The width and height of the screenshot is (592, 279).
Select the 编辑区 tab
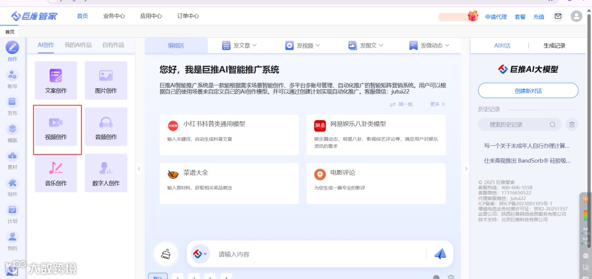click(176, 45)
